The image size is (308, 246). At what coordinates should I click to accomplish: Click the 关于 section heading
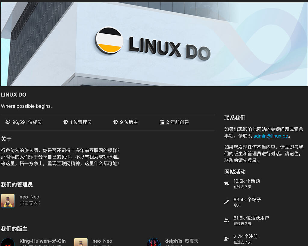pos(6,139)
